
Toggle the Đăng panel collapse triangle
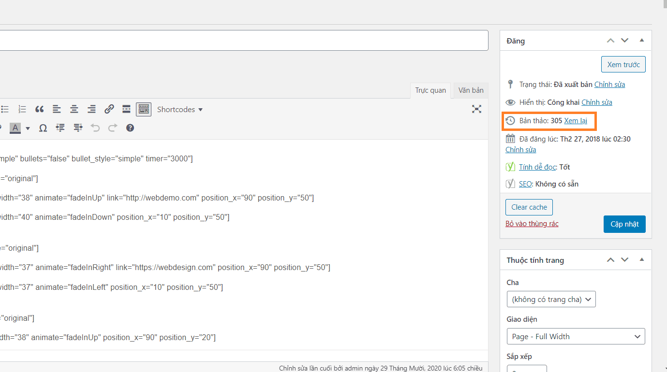[642, 41]
